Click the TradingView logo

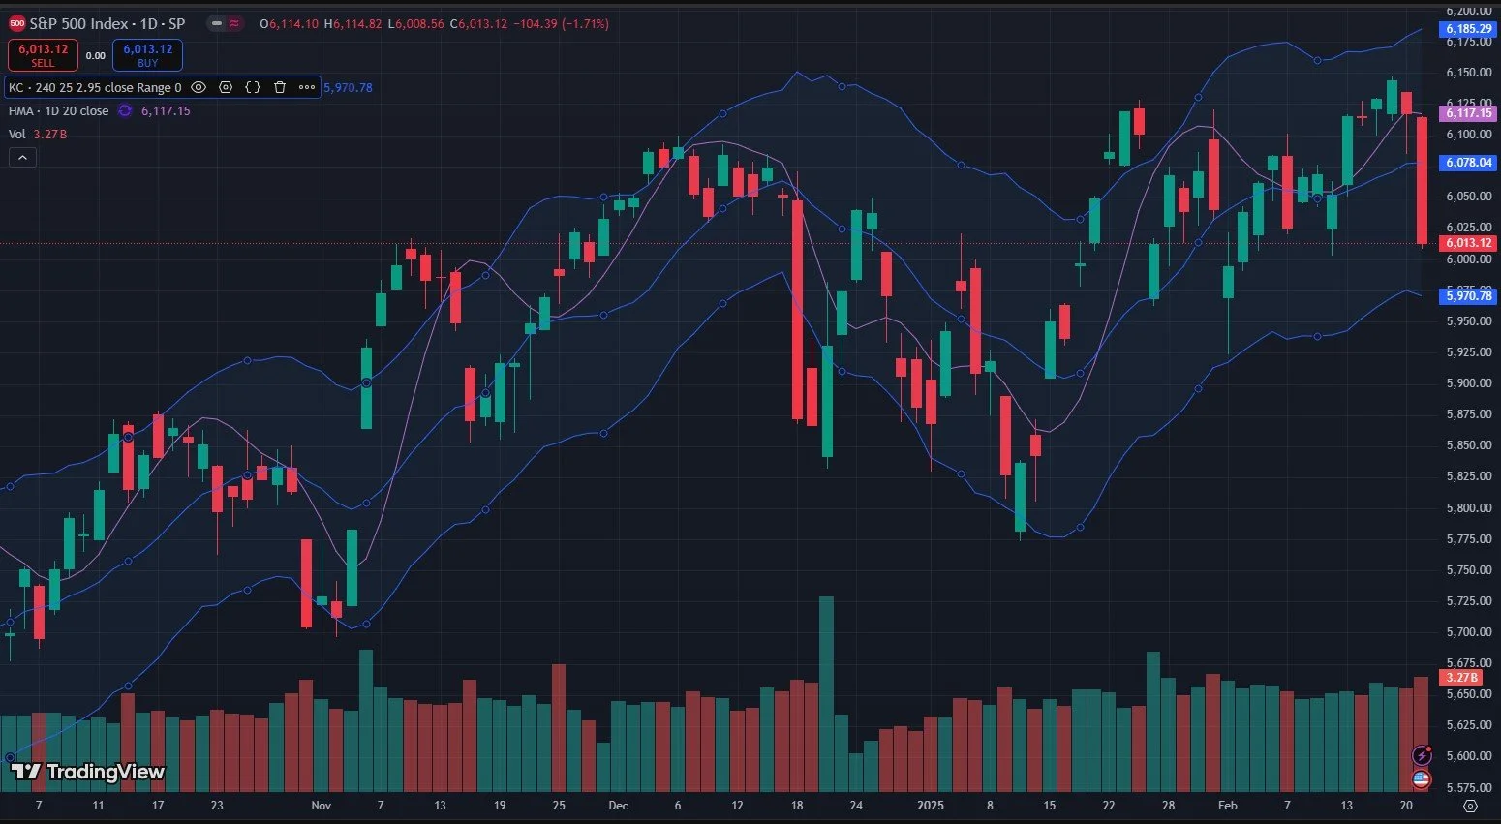[88, 772]
